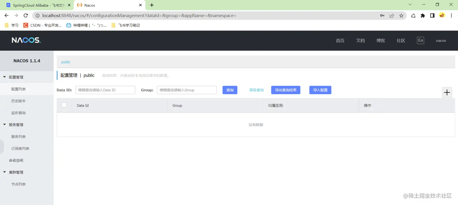The height and width of the screenshot is (205, 458).
Task: Open 首页 in the top navigation
Action: click(340, 40)
